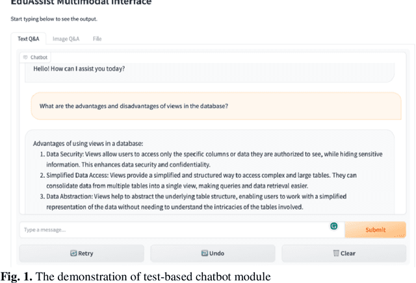Viewport: 416px width, 283px height.
Task: Click the trash icon on the Clear button
Action: coord(336,253)
